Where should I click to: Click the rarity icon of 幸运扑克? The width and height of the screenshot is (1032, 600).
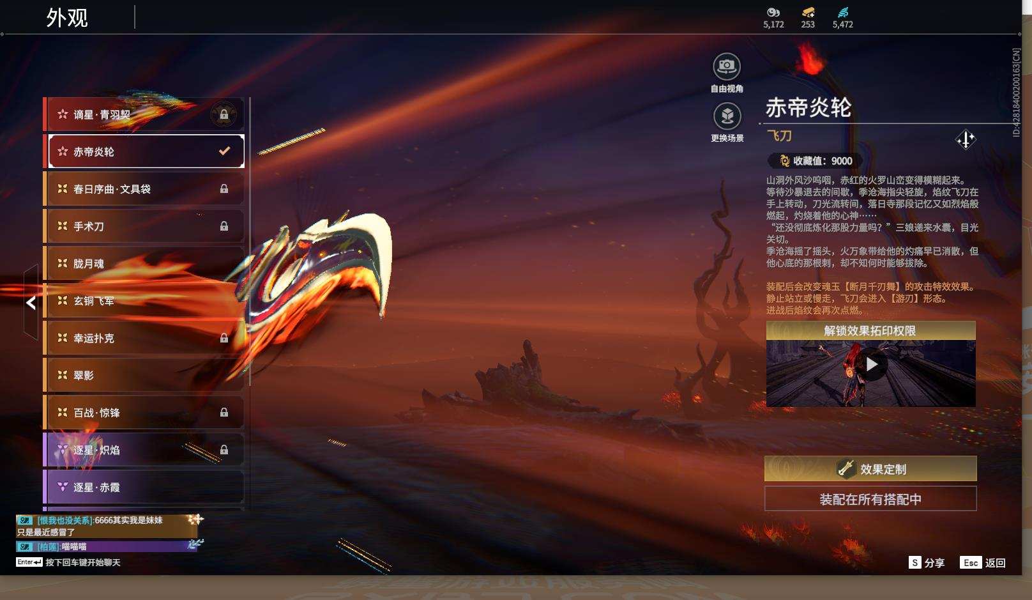(x=63, y=338)
